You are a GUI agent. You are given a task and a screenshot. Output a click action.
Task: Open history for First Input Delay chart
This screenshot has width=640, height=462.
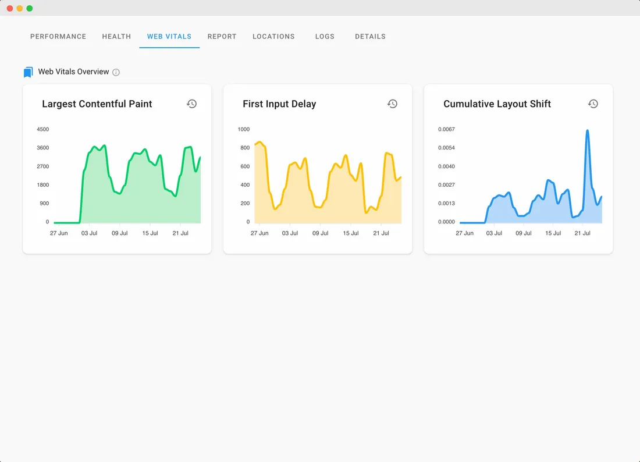point(392,104)
